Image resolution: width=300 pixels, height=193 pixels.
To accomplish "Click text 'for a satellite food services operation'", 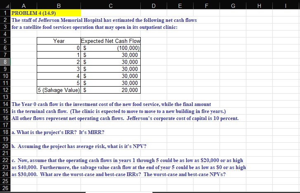I will point(53,27).
